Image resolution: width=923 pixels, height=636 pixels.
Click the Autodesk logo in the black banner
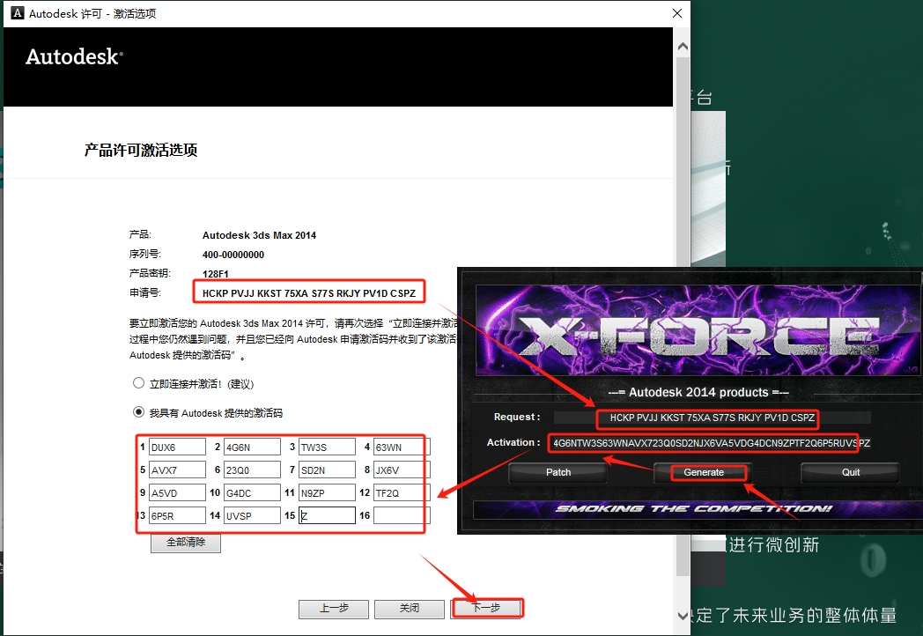[74, 57]
